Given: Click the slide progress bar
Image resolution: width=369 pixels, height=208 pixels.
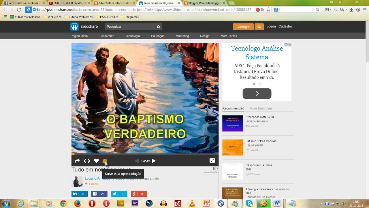Looking at the screenshot, I should pyautogui.click(x=145, y=154).
